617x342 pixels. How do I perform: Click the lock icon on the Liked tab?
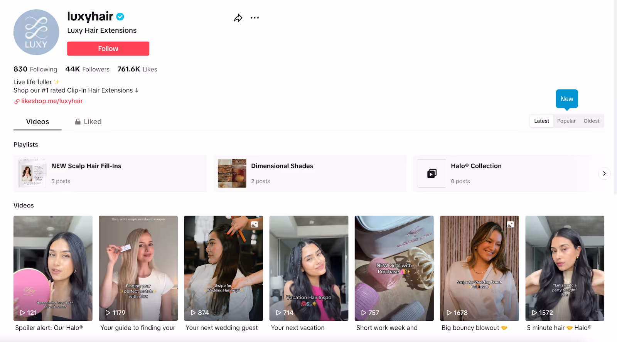[78, 121]
